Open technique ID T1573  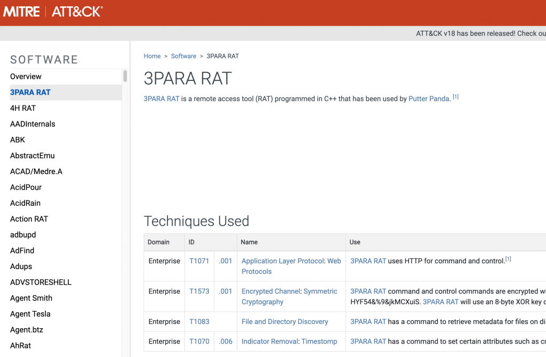199,291
